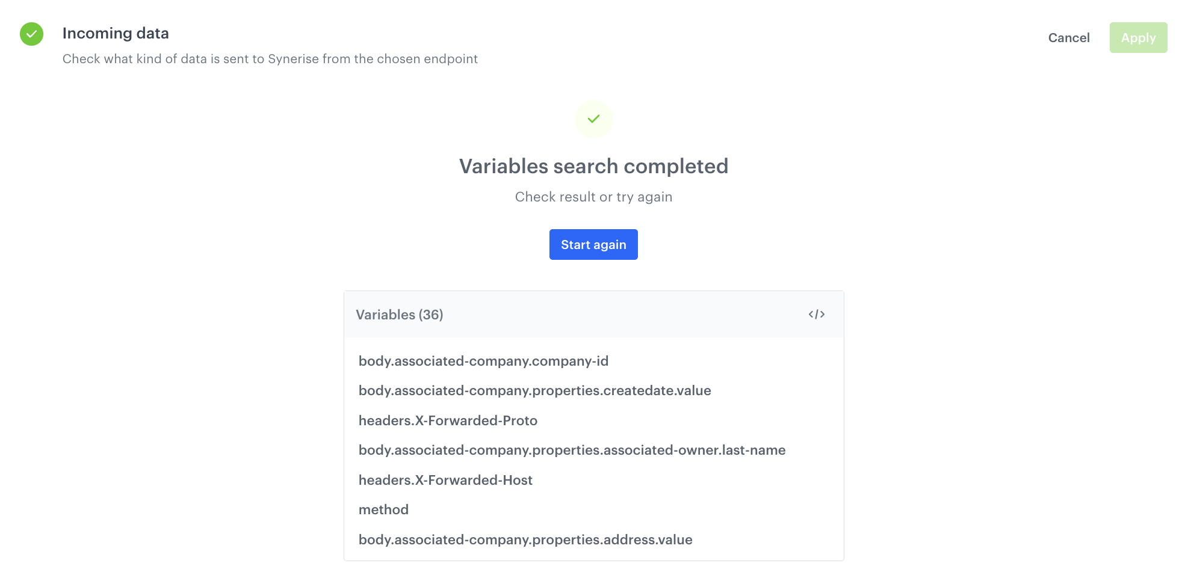This screenshot has height=581, width=1188.
Task: Click the method variable entry
Action: coord(383,509)
